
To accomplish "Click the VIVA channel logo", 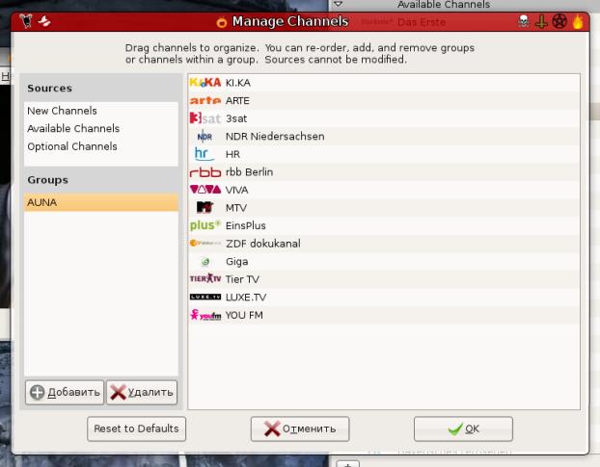I will click(x=205, y=190).
